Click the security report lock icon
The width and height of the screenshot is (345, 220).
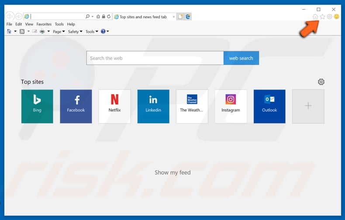(x=103, y=17)
